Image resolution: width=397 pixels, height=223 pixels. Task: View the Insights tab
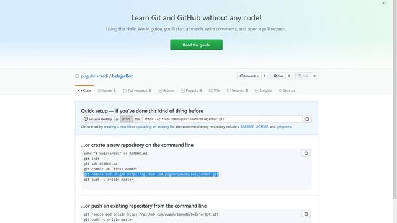point(263,90)
